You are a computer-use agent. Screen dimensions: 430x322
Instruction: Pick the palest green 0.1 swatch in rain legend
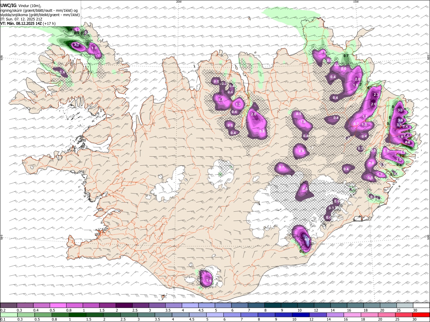9,315
